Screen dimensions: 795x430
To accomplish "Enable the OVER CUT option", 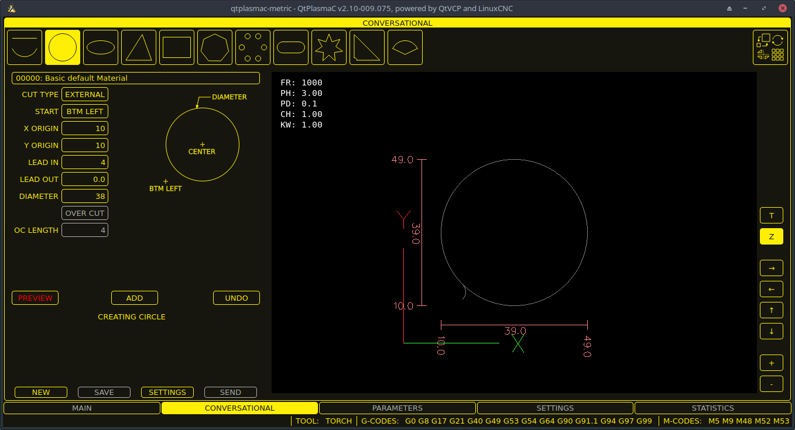I will click(x=84, y=213).
